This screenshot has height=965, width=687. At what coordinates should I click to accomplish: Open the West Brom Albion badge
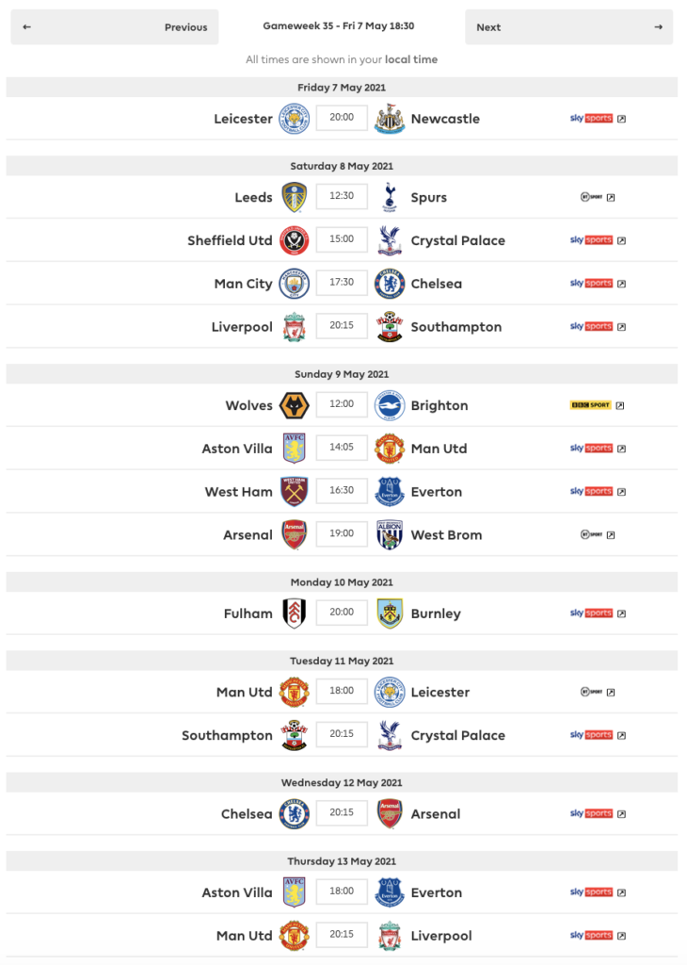(x=390, y=535)
